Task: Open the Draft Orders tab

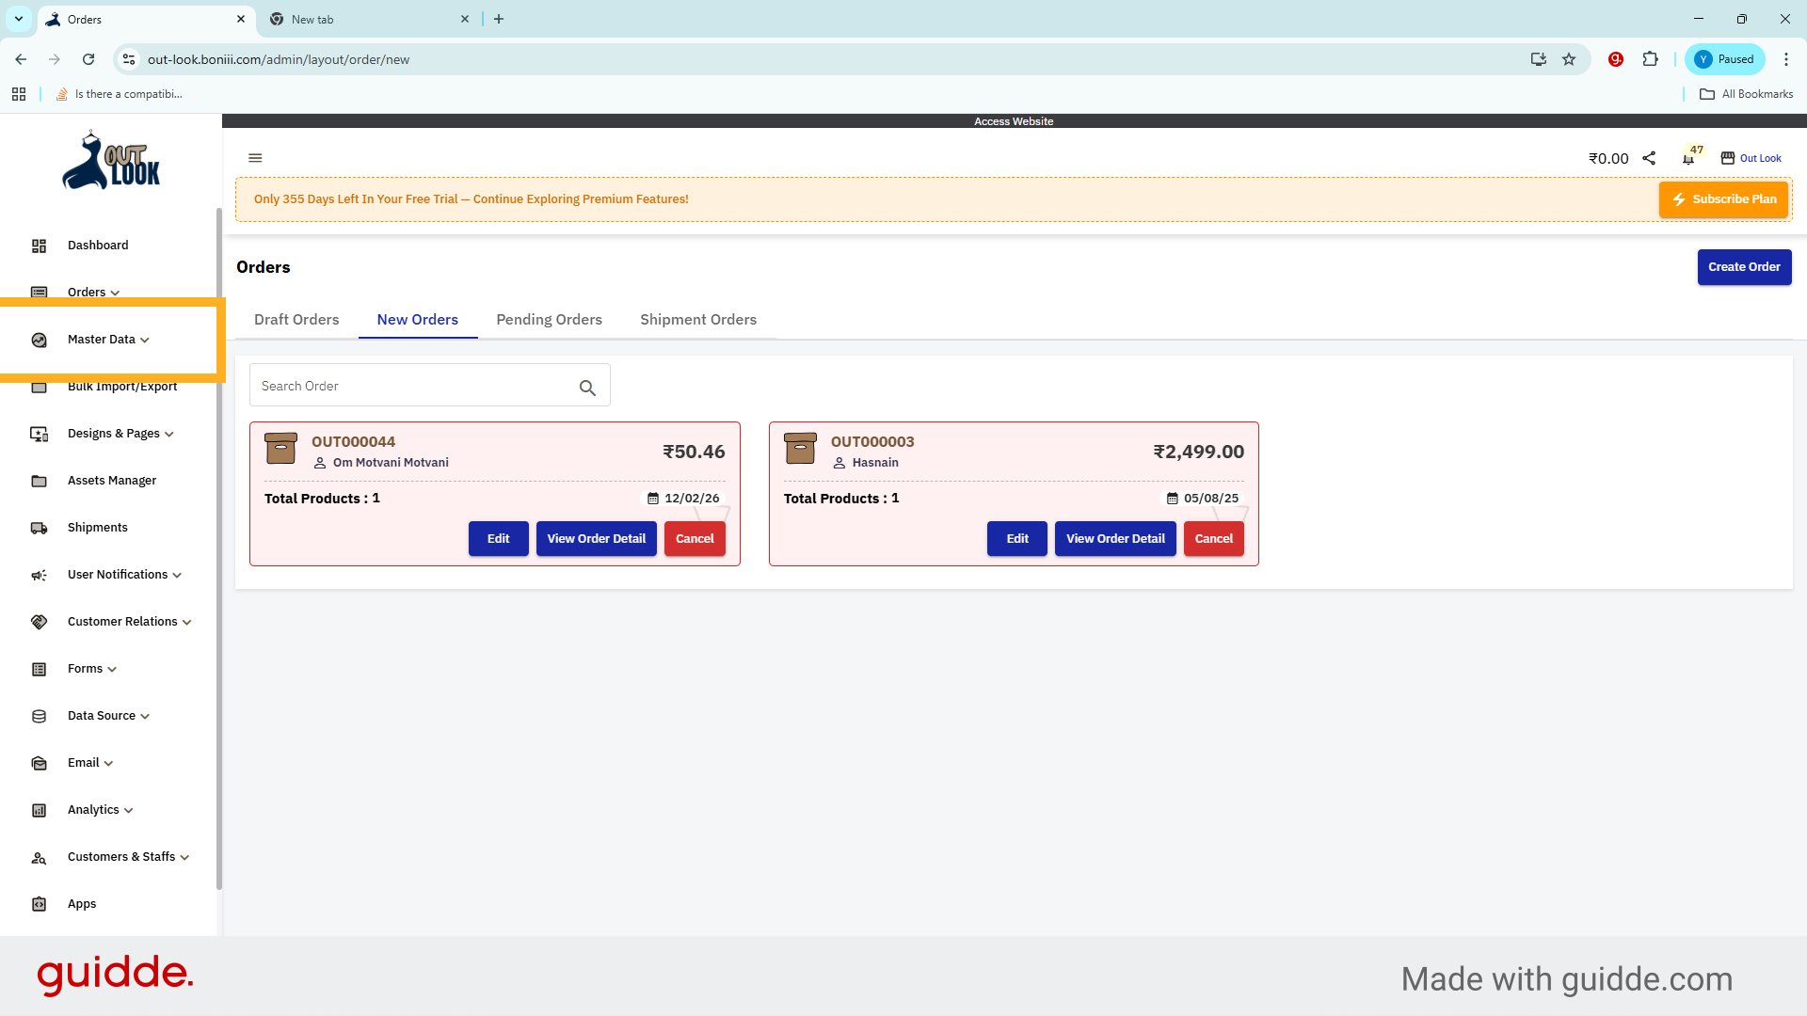Action: tap(296, 320)
